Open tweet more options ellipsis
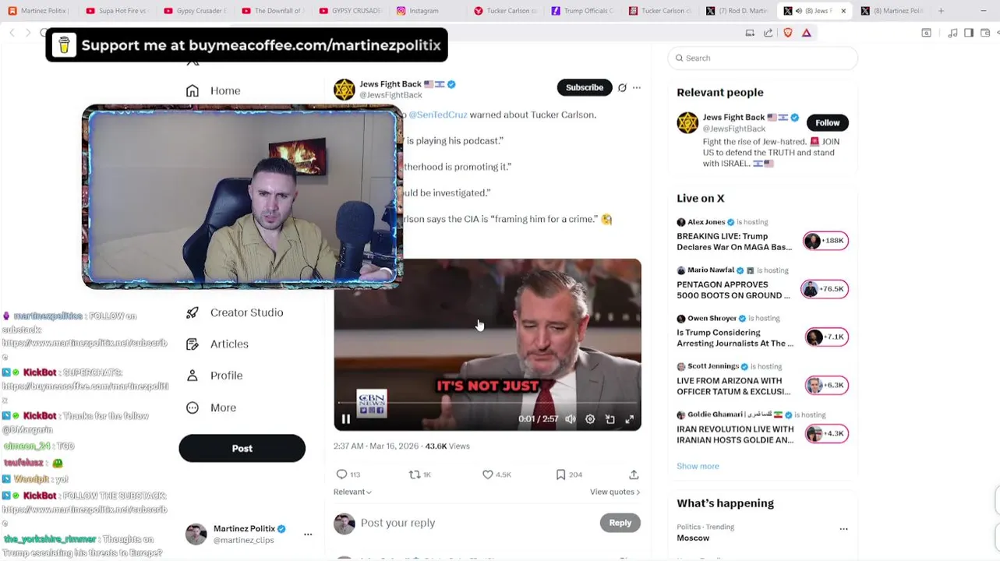The height and width of the screenshot is (561, 1000). tap(637, 88)
